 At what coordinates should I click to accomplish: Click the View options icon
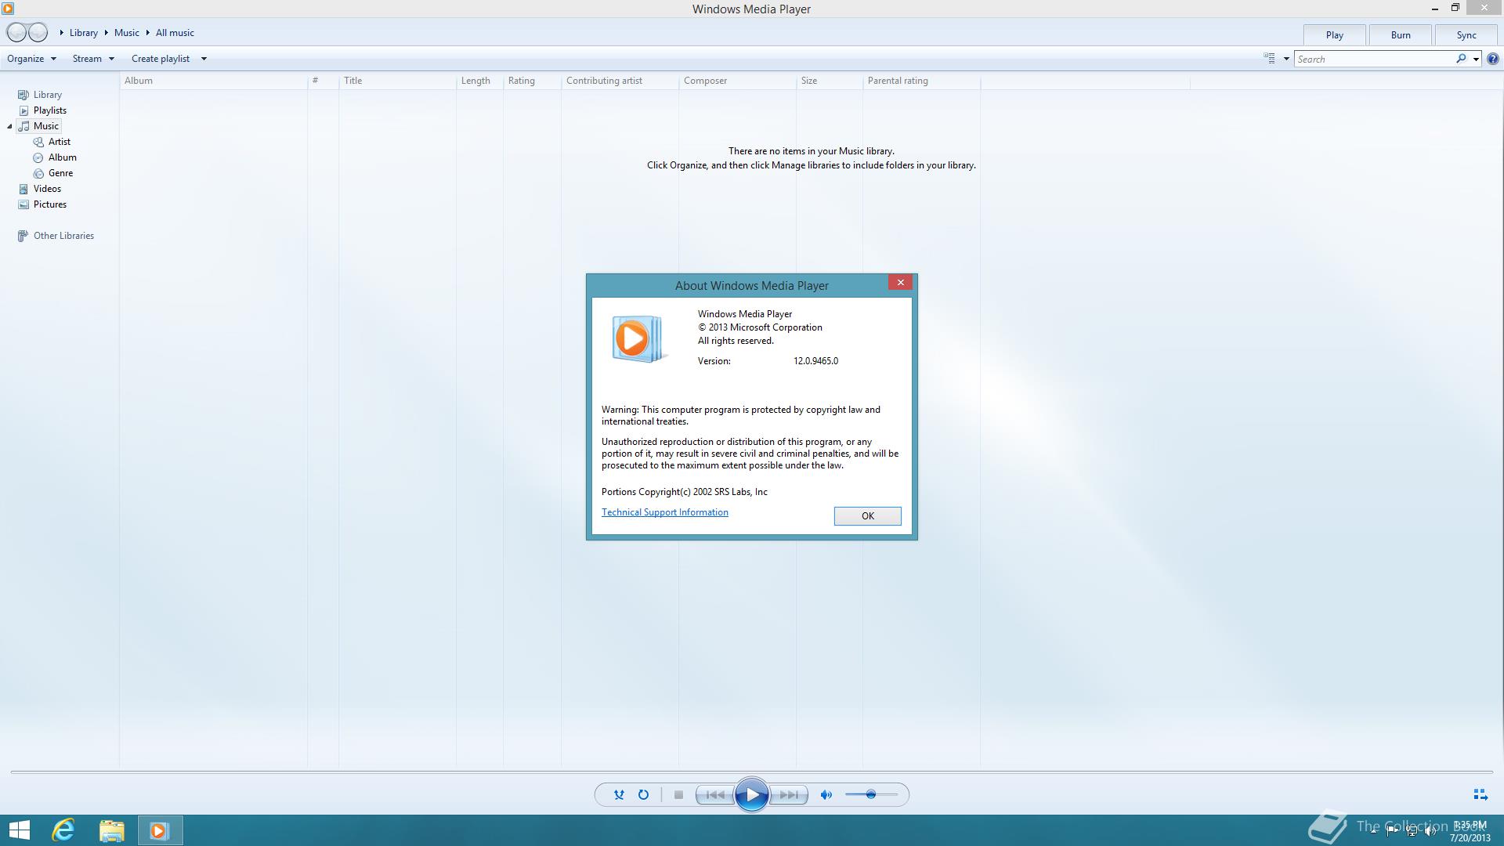click(x=1269, y=59)
